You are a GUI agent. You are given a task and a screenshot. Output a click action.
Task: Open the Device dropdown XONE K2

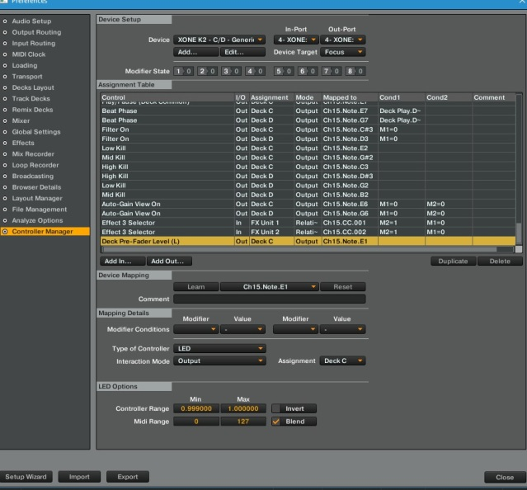(x=220, y=40)
